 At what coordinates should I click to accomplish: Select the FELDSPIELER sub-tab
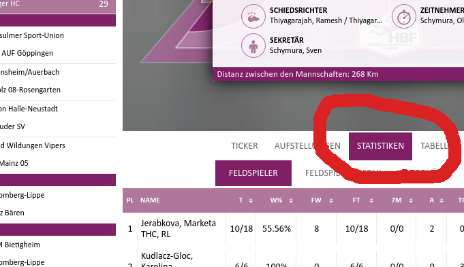point(253,173)
